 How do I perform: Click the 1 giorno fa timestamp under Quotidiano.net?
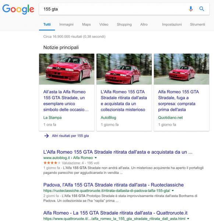click(x=167, y=124)
